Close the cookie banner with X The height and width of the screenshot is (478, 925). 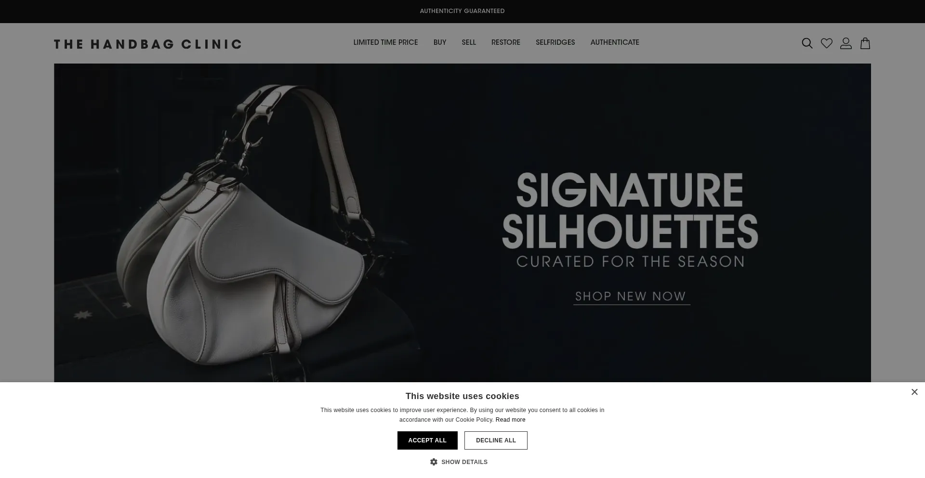pos(914,392)
